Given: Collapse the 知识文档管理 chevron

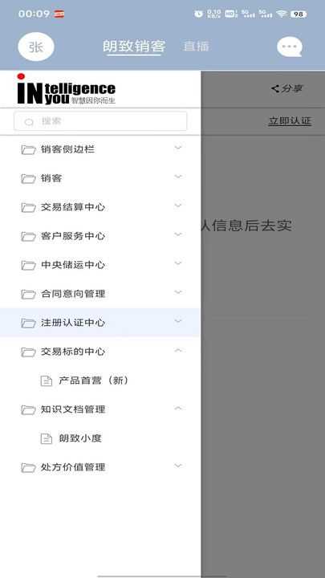Looking at the screenshot, I should 178,408.
